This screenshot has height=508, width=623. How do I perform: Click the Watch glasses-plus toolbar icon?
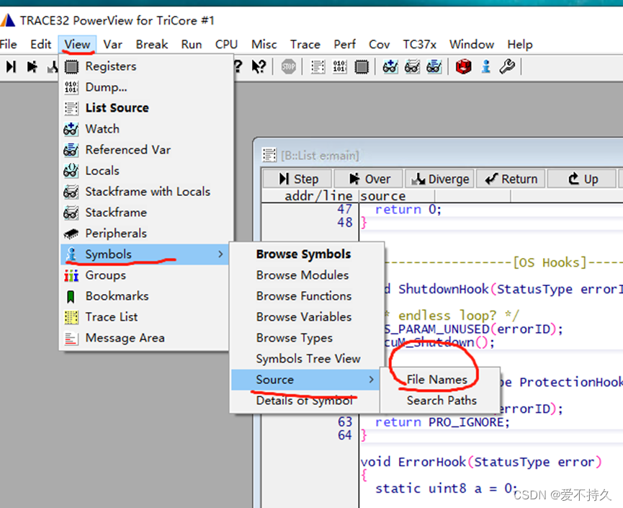coord(390,66)
